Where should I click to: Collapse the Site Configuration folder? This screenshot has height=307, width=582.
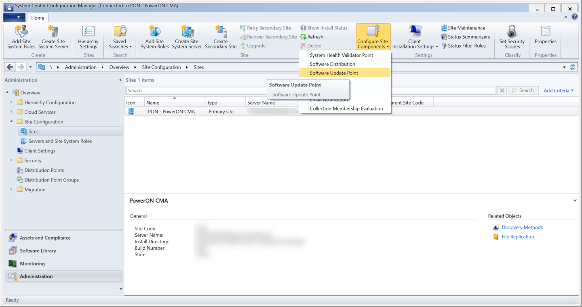(11, 122)
